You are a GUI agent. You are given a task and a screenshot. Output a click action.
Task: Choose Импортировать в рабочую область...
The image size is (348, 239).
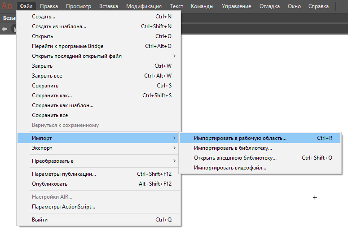(x=260, y=138)
